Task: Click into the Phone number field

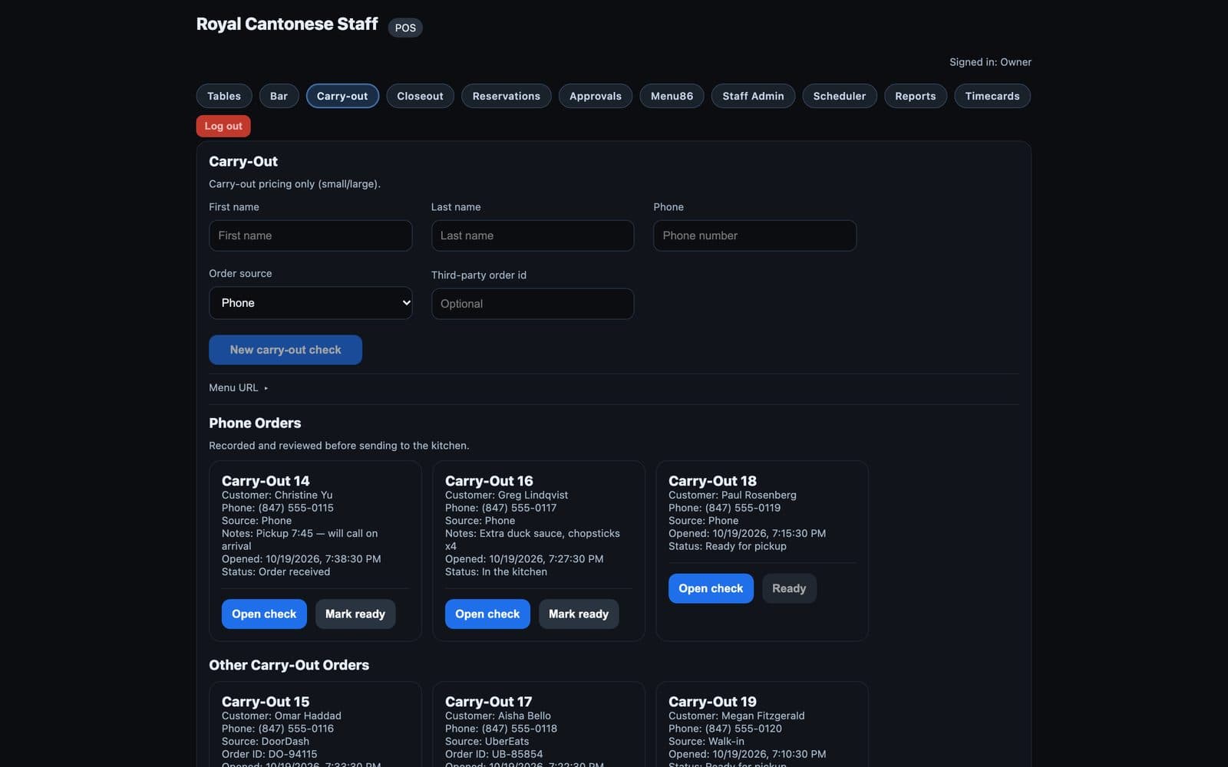Action: click(754, 235)
